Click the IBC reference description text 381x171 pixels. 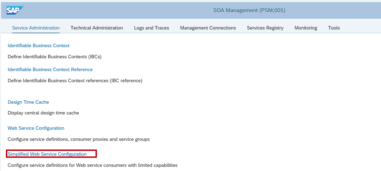pos(75,80)
